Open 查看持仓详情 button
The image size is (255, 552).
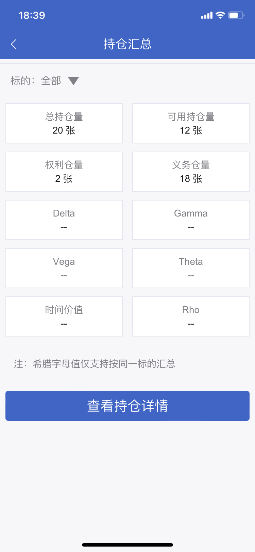[x=128, y=406]
